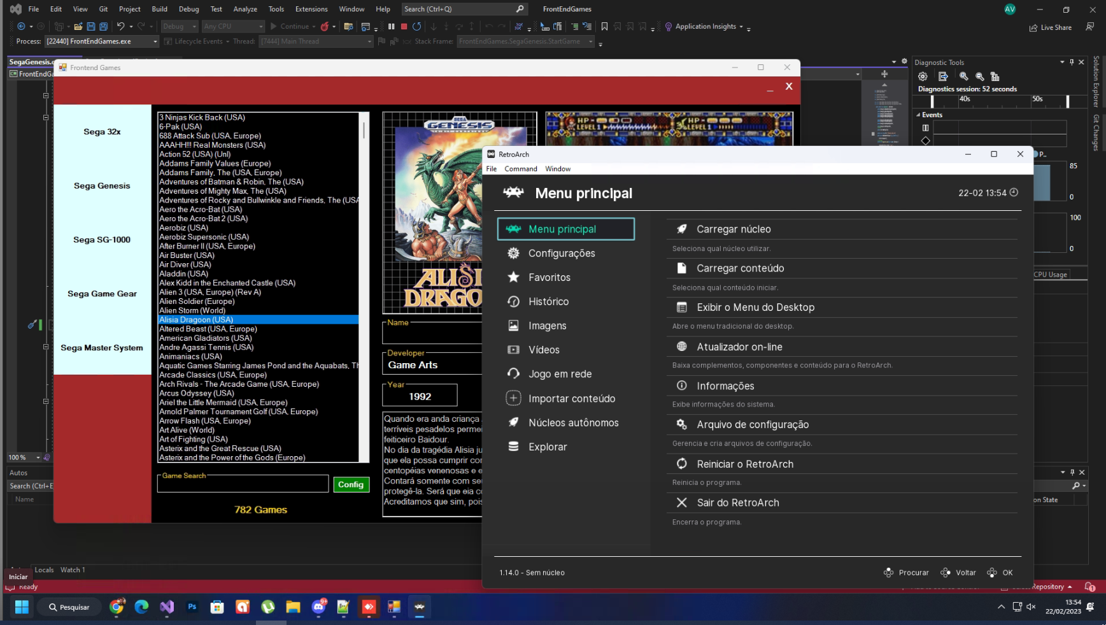Click Sega Game Gear console button
Image resolution: width=1106 pixels, height=625 pixels.
click(x=102, y=294)
